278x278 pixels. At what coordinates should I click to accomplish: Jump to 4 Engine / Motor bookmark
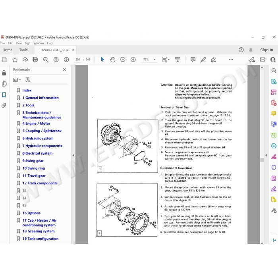pos(36,124)
